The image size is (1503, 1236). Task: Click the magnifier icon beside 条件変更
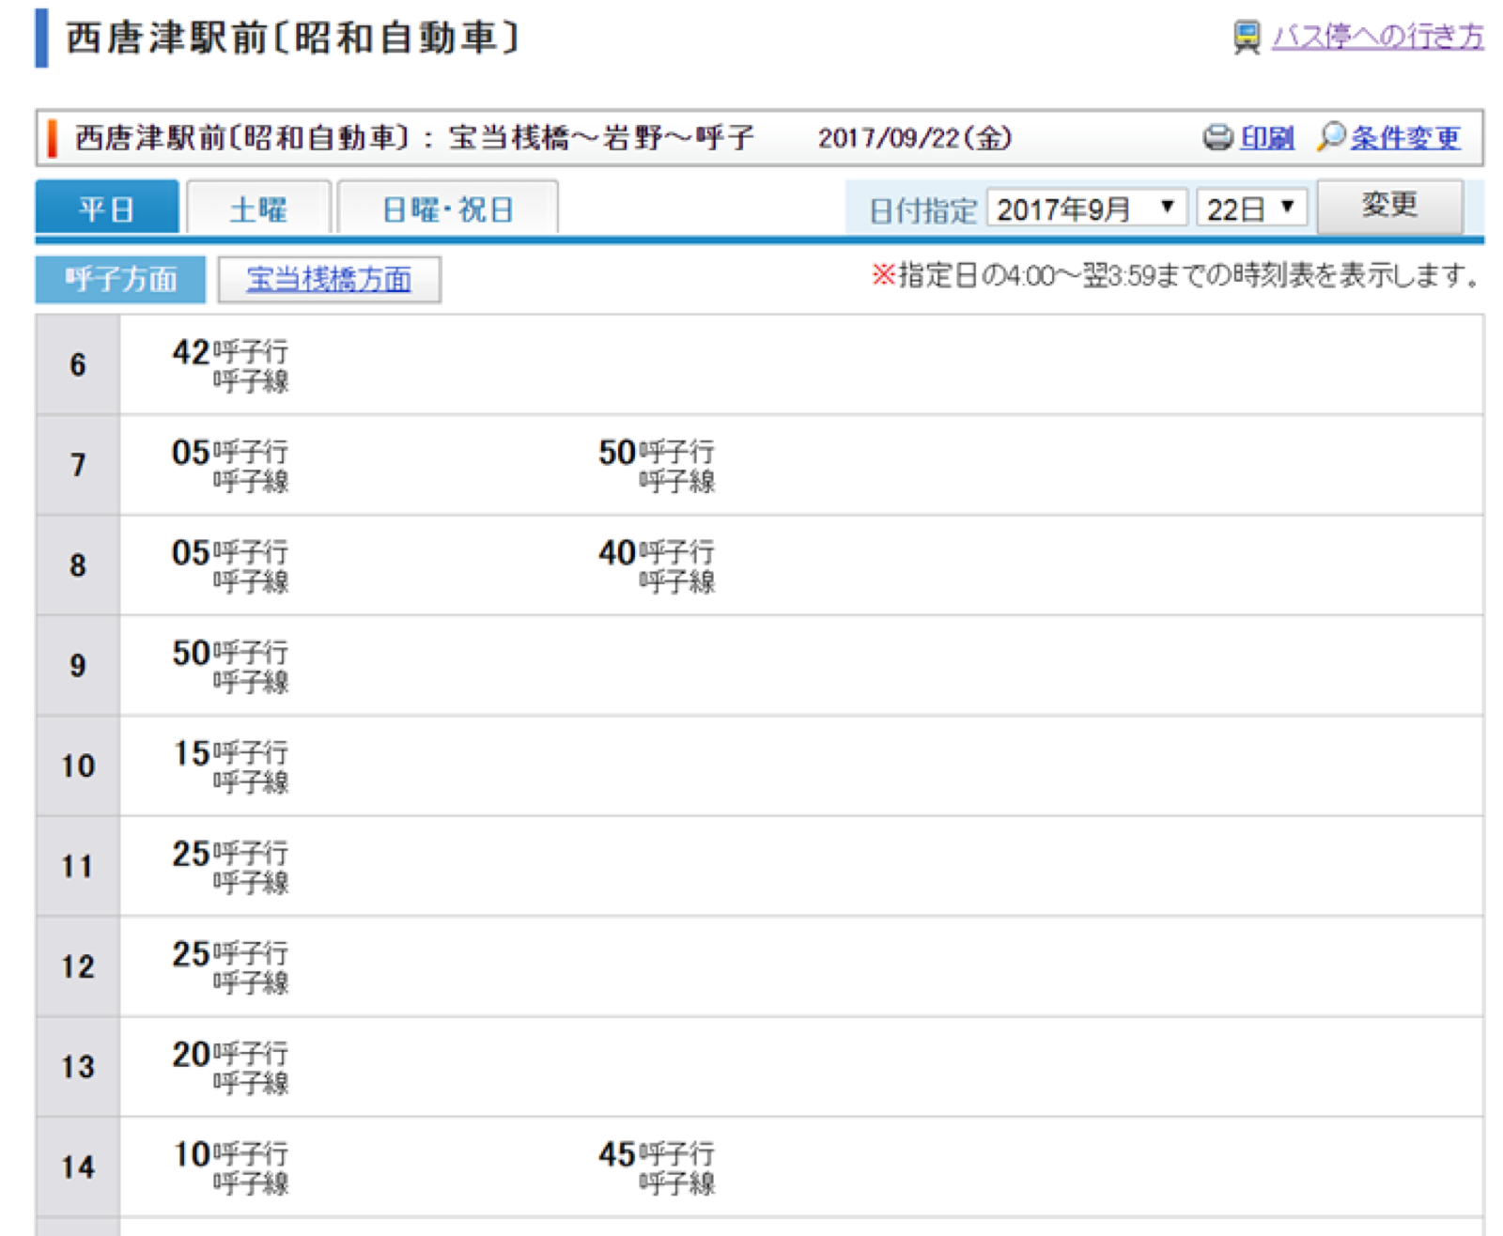click(x=1331, y=137)
